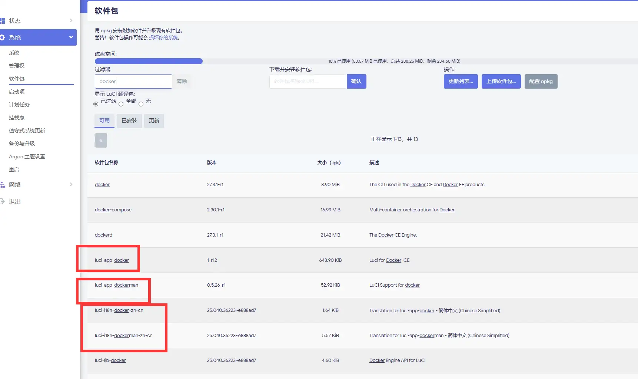Select the 已过滤 radio option

96,104
